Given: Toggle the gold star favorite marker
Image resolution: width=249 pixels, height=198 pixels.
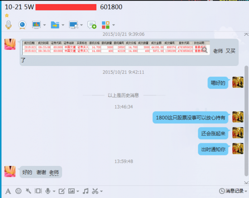Looking at the screenshot, I should pyautogui.click(x=7, y=15).
